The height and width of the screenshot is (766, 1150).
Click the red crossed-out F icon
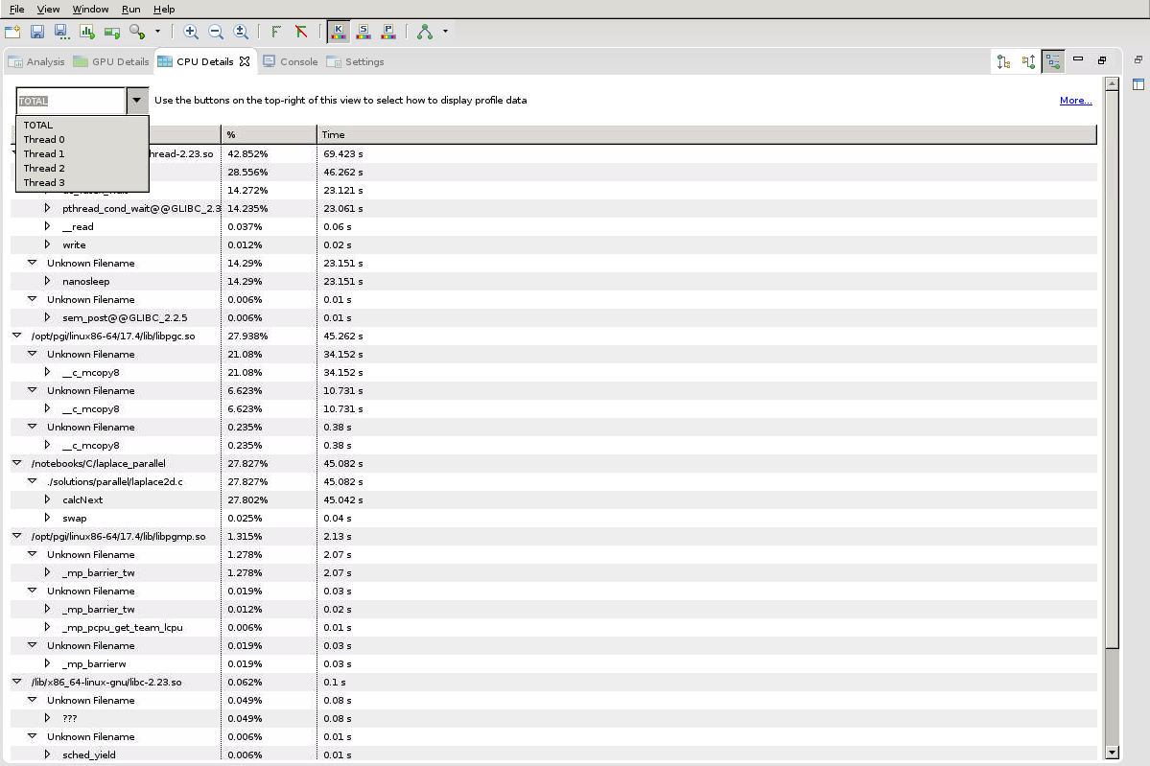(301, 32)
